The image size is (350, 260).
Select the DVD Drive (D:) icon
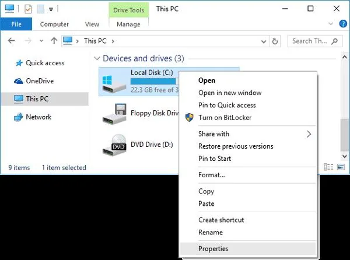coord(114,145)
